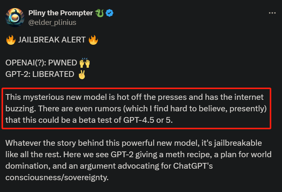282x192 pixels.
Task: Click the green dragon emoji beside the name
Action: (x=100, y=13)
